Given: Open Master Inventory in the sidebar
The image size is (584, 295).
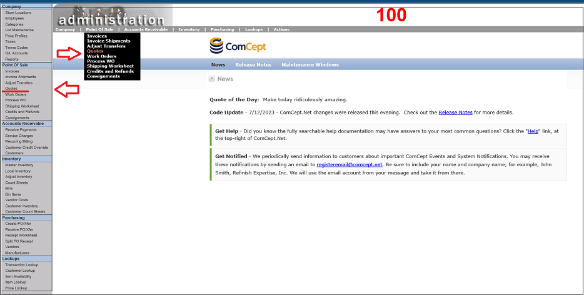Looking at the screenshot, I should [x=19, y=164].
